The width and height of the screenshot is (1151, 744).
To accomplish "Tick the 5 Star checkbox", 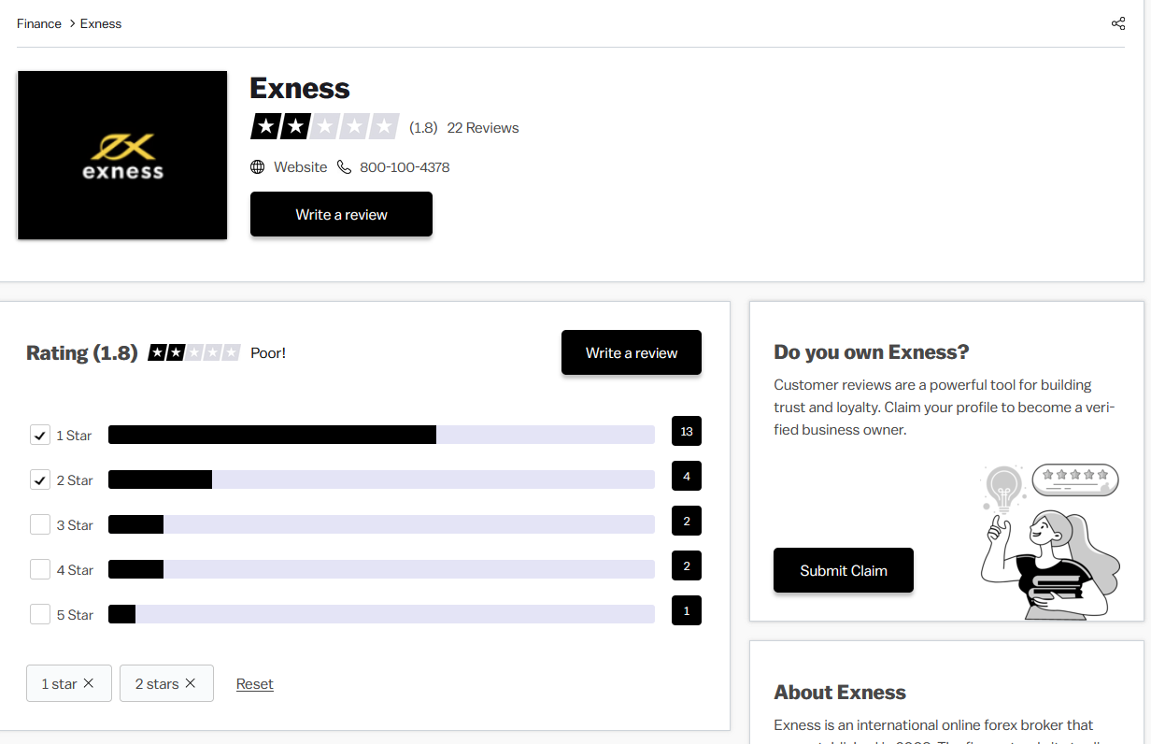I will click(x=40, y=615).
